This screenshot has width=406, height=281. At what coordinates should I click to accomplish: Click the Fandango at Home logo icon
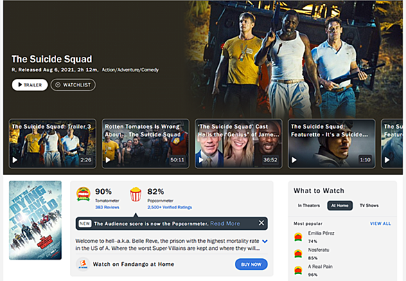point(83,264)
